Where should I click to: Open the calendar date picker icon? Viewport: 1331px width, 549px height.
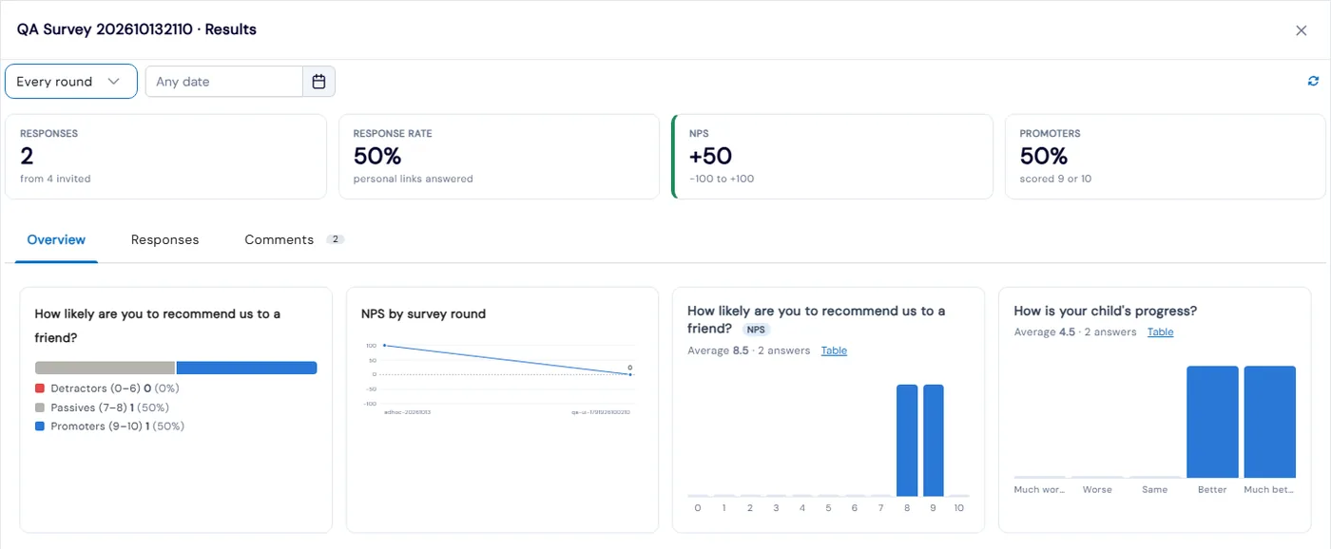319,82
